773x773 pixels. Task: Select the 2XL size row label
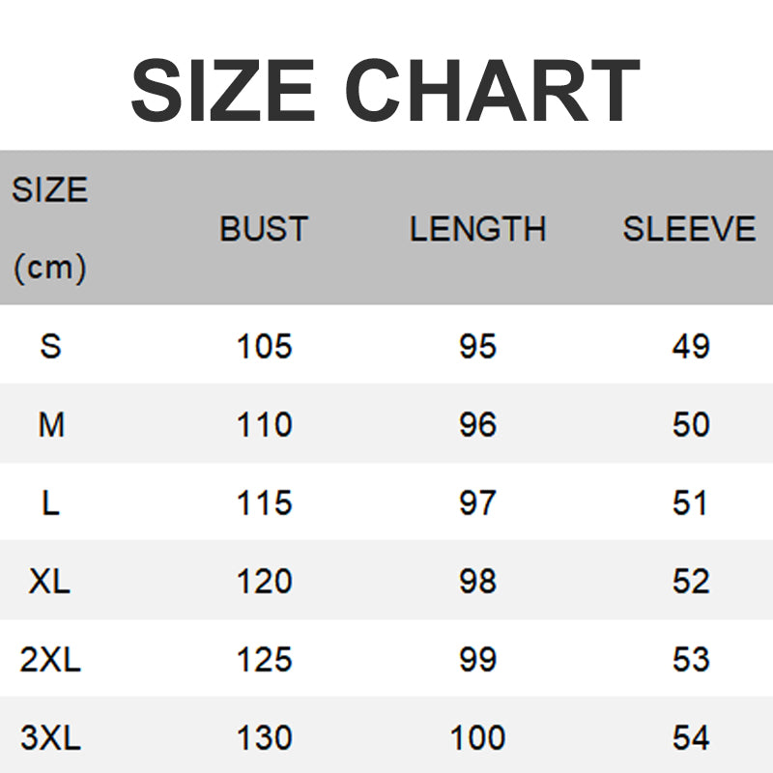pos(50,659)
